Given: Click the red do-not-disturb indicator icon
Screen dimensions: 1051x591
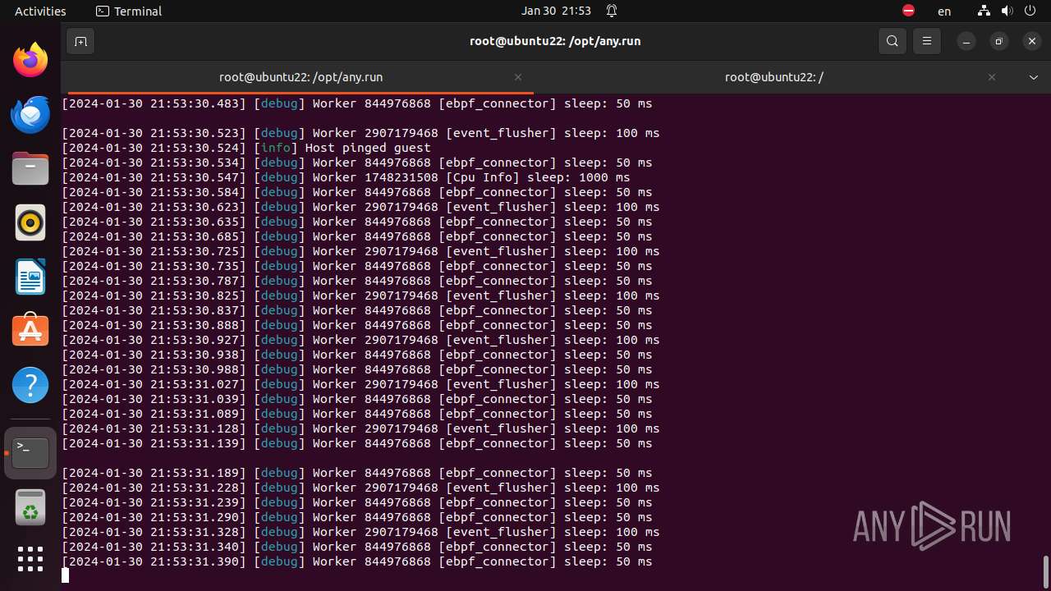Looking at the screenshot, I should [908, 11].
